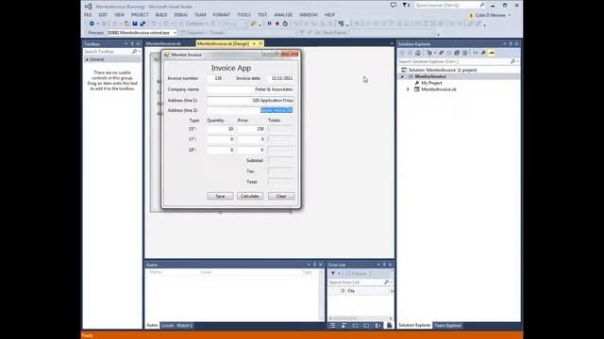Screen dimensions: 604x339
Task: Click the Quick Launch search box
Action: (x=449, y=5)
